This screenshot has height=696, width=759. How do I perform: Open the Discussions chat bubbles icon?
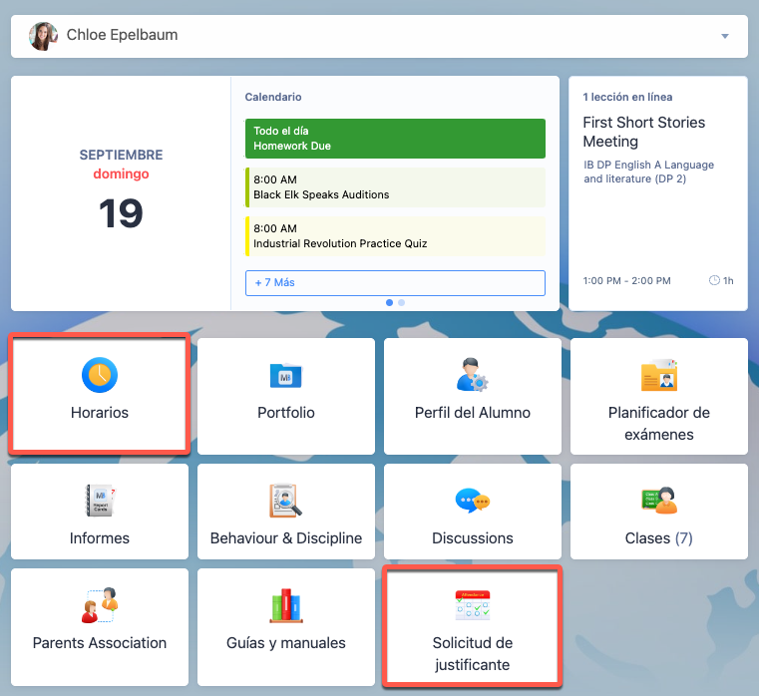coord(472,501)
